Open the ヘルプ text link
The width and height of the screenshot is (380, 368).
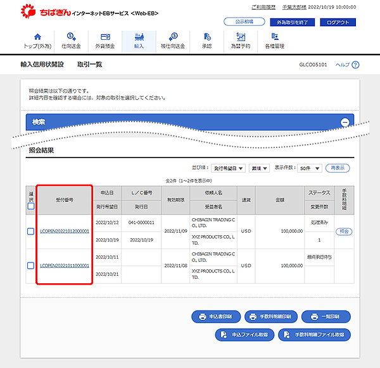point(343,65)
